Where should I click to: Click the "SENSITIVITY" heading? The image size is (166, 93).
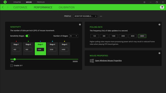(x=16, y=27)
